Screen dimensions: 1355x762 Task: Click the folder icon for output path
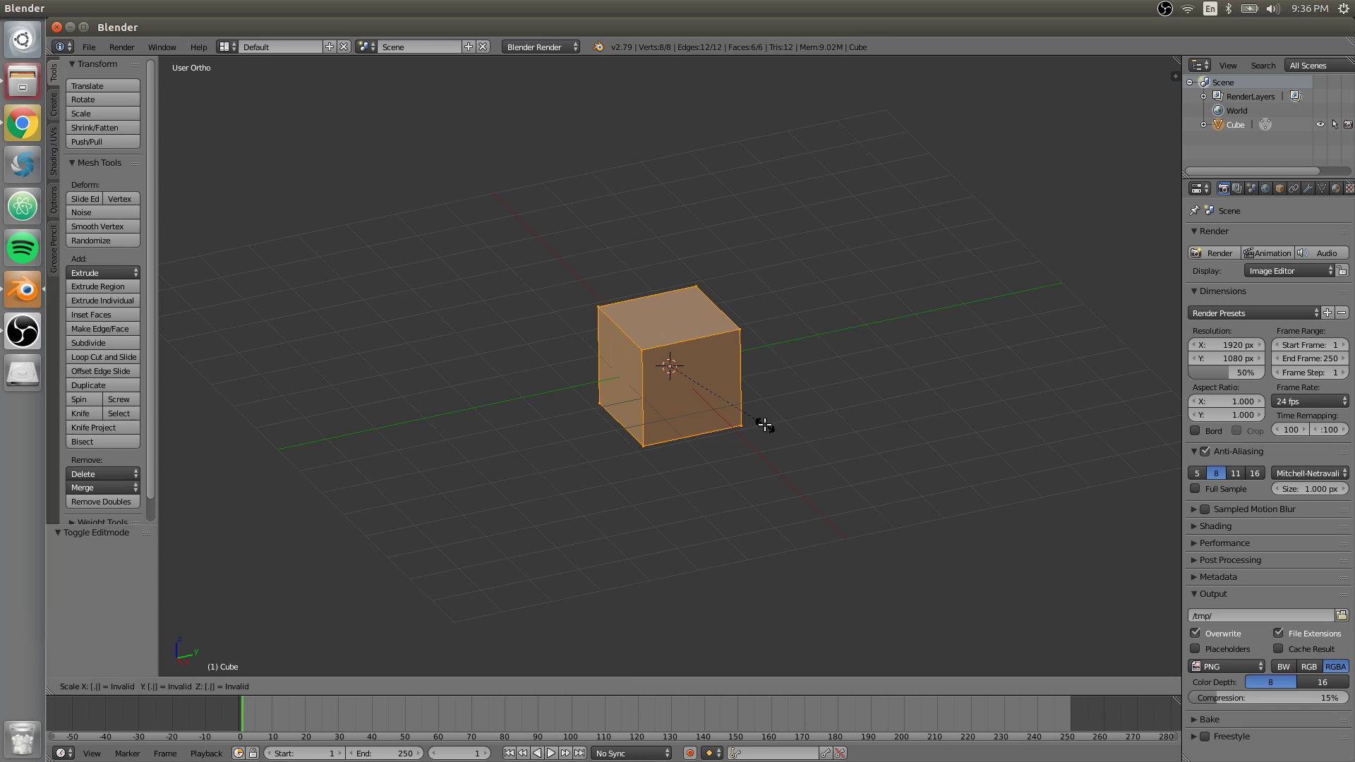click(1342, 615)
